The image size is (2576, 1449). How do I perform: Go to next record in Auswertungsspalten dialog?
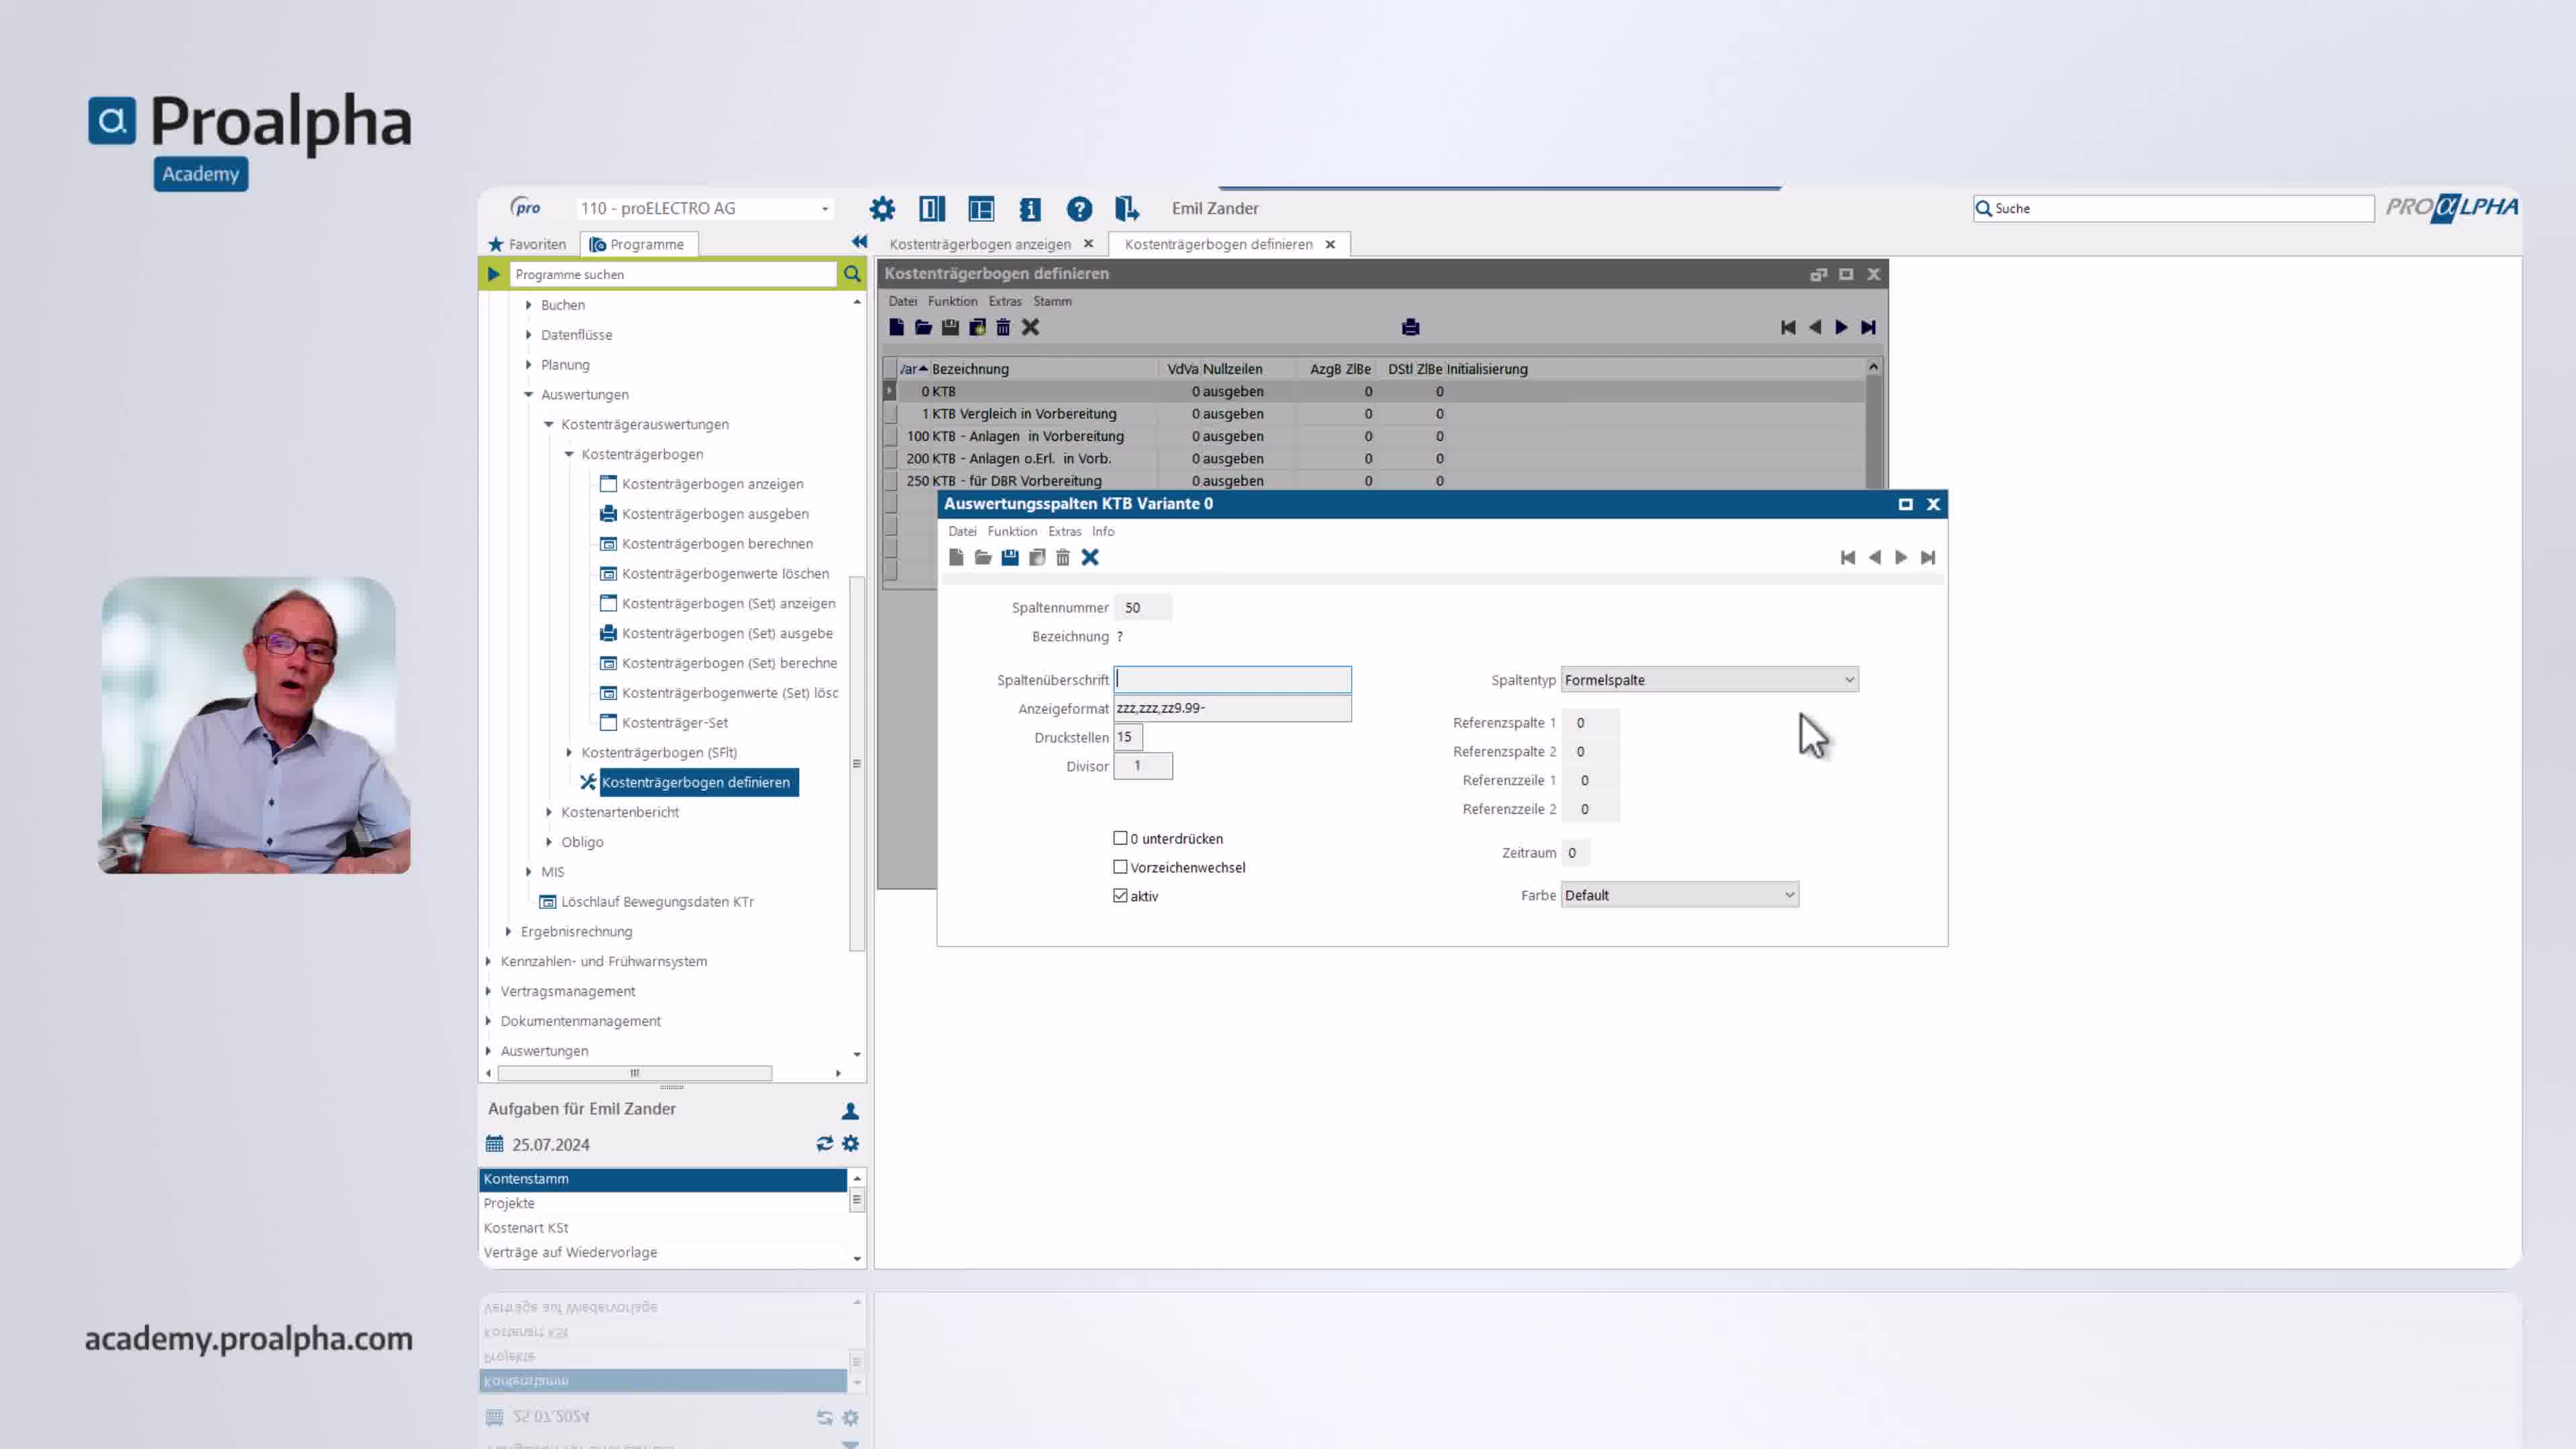tap(1901, 558)
